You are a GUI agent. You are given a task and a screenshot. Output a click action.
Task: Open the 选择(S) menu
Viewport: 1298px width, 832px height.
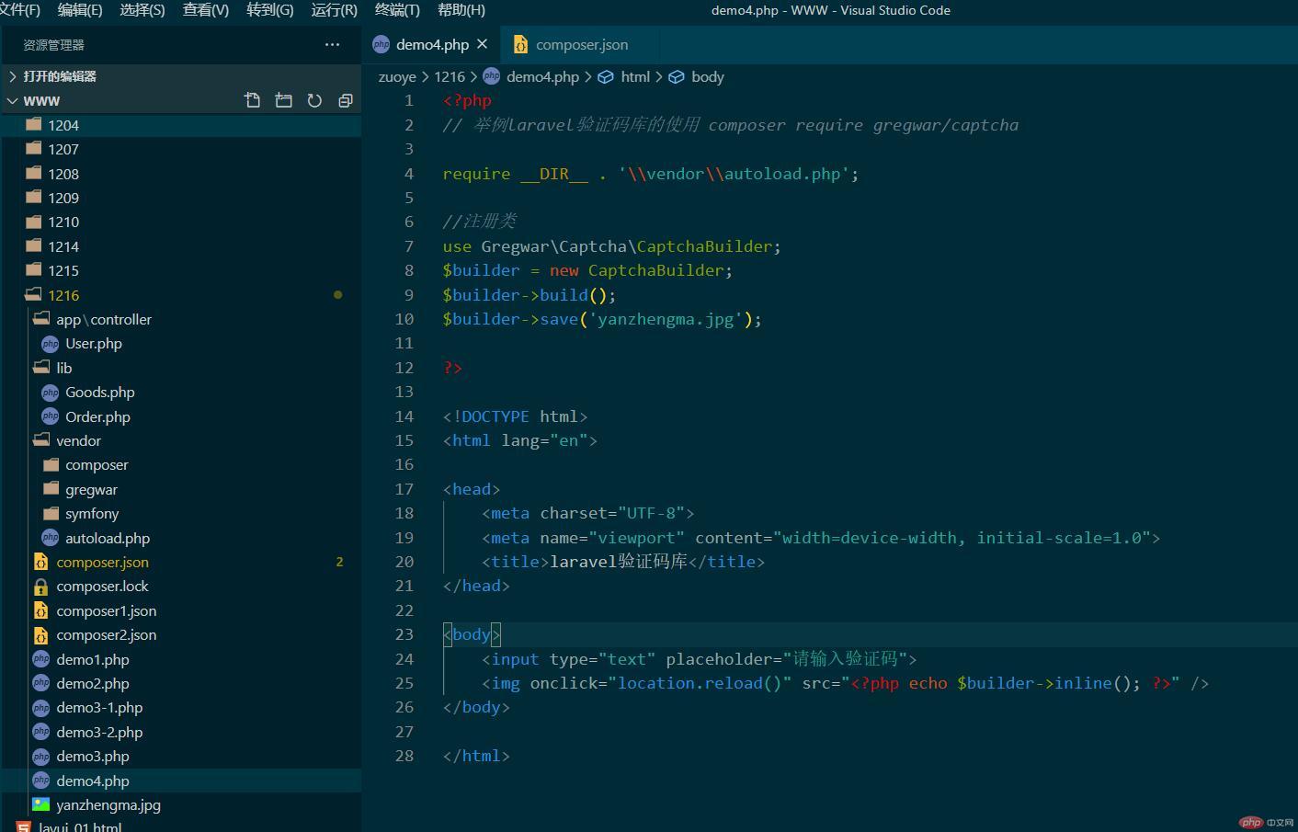click(x=142, y=10)
